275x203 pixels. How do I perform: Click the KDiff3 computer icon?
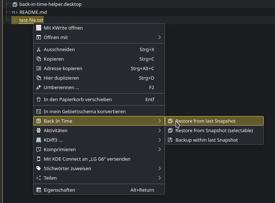39,140
